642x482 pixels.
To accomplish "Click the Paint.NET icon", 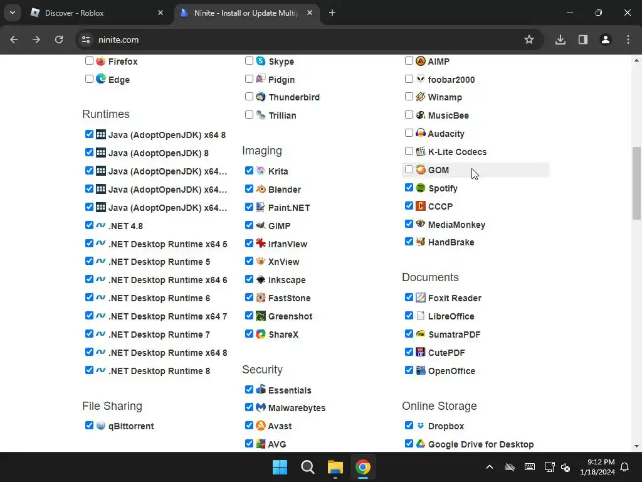I will (x=260, y=207).
